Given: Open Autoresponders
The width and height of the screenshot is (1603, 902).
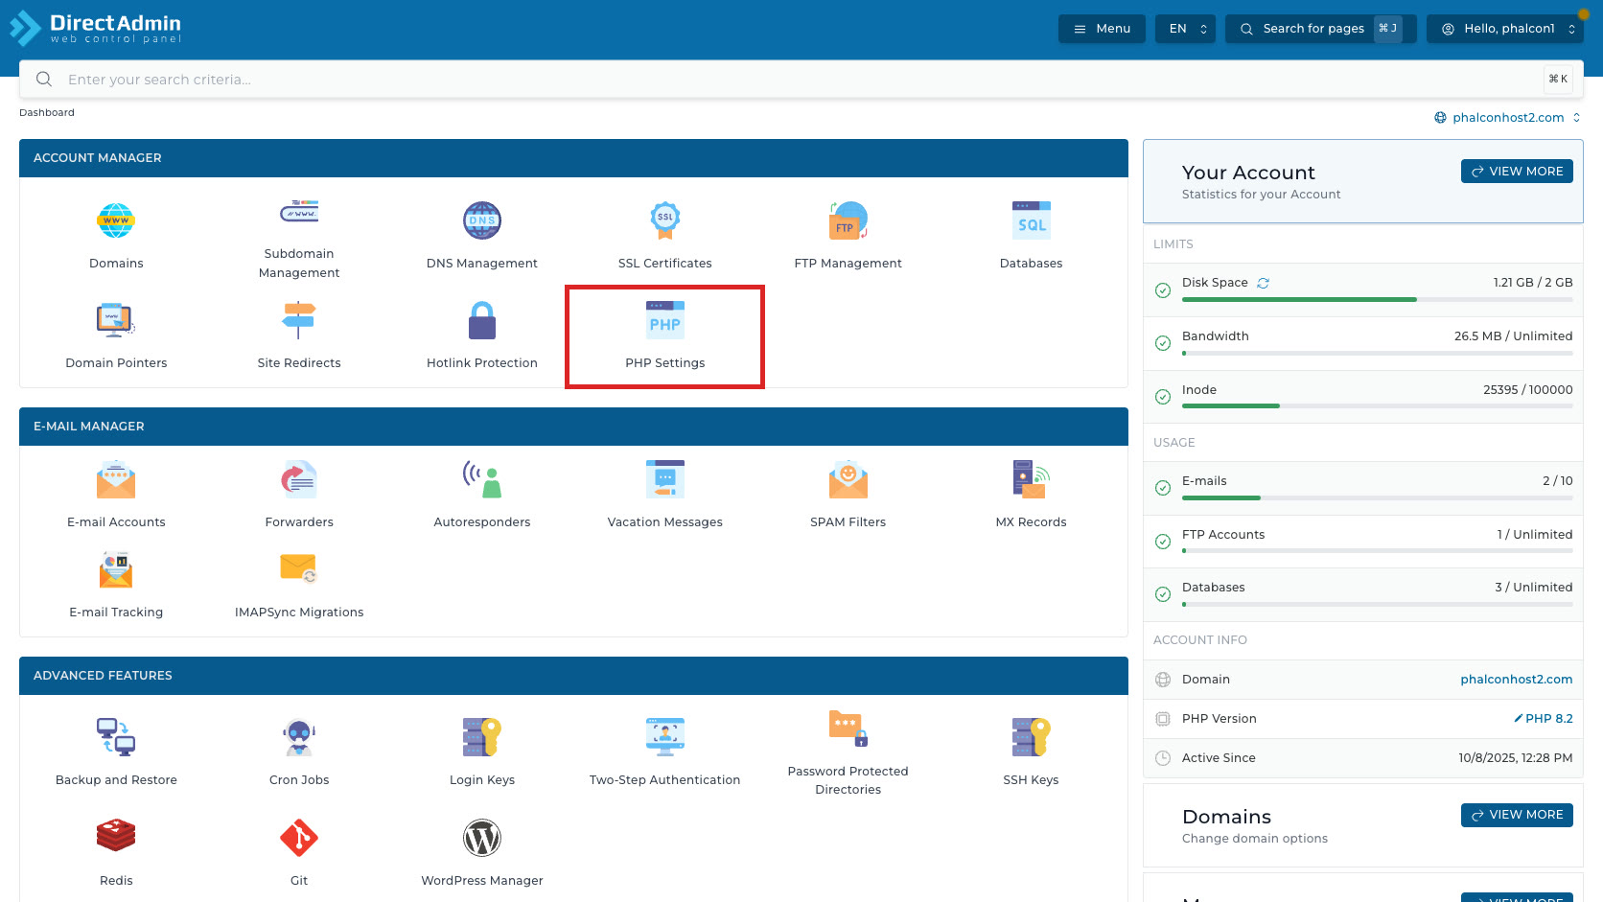Looking at the screenshot, I should click(482, 496).
